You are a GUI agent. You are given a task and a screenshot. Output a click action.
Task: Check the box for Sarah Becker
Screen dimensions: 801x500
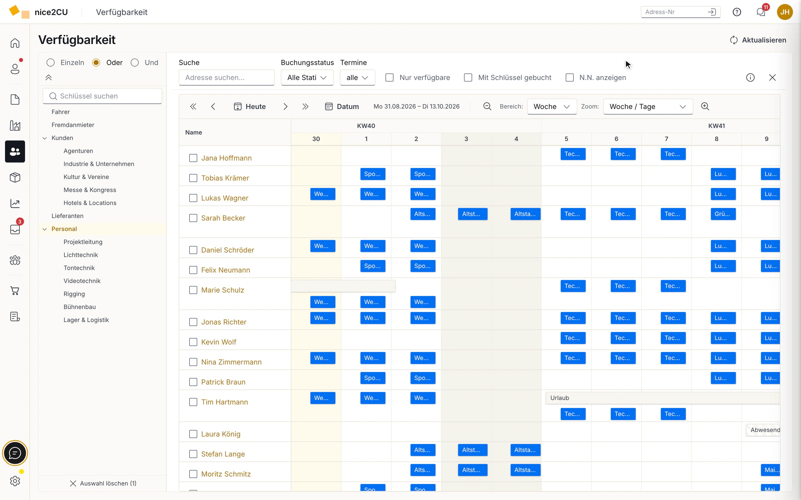(193, 218)
